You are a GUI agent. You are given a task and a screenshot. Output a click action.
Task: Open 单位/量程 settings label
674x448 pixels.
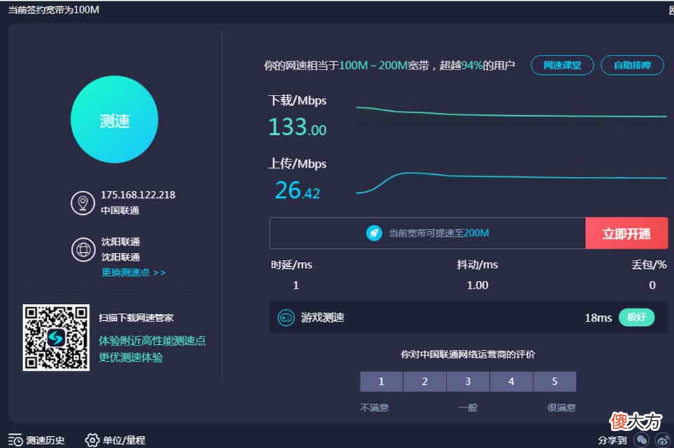tap(124, 440)
